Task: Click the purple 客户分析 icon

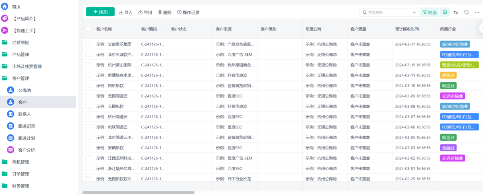Action: tap(11, 150)
